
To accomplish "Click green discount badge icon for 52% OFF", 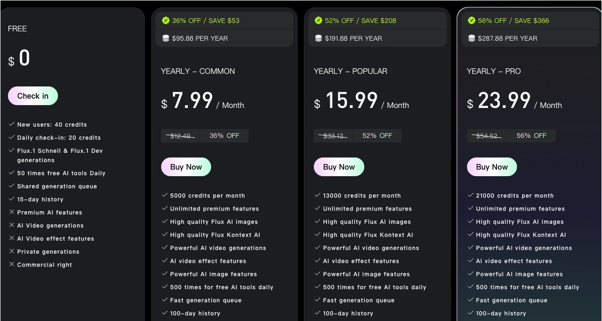I will click(x=318, y=21).
